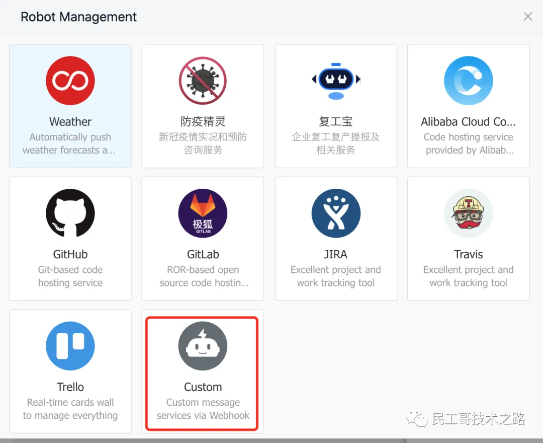The image size is (543, 443).
Task: Click the GitHub Octocat icon
Action: point(70,213)
